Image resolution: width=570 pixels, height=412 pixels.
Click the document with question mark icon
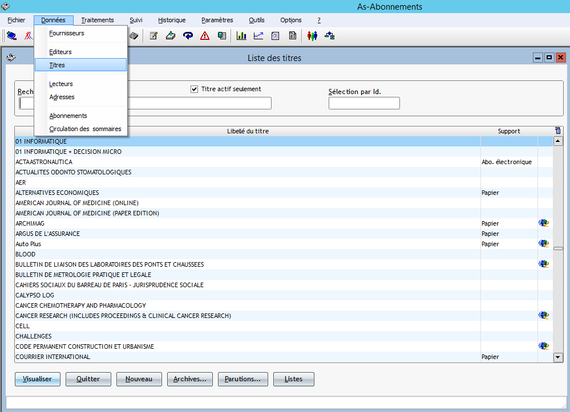(x=276, y=35)
